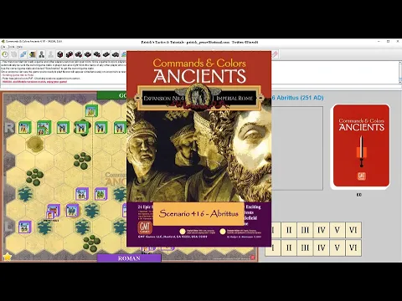The width and height of the screenshot is (402, 301).
Task: Click the greyed-out player silhouette icon
Action: click(51, 54)
